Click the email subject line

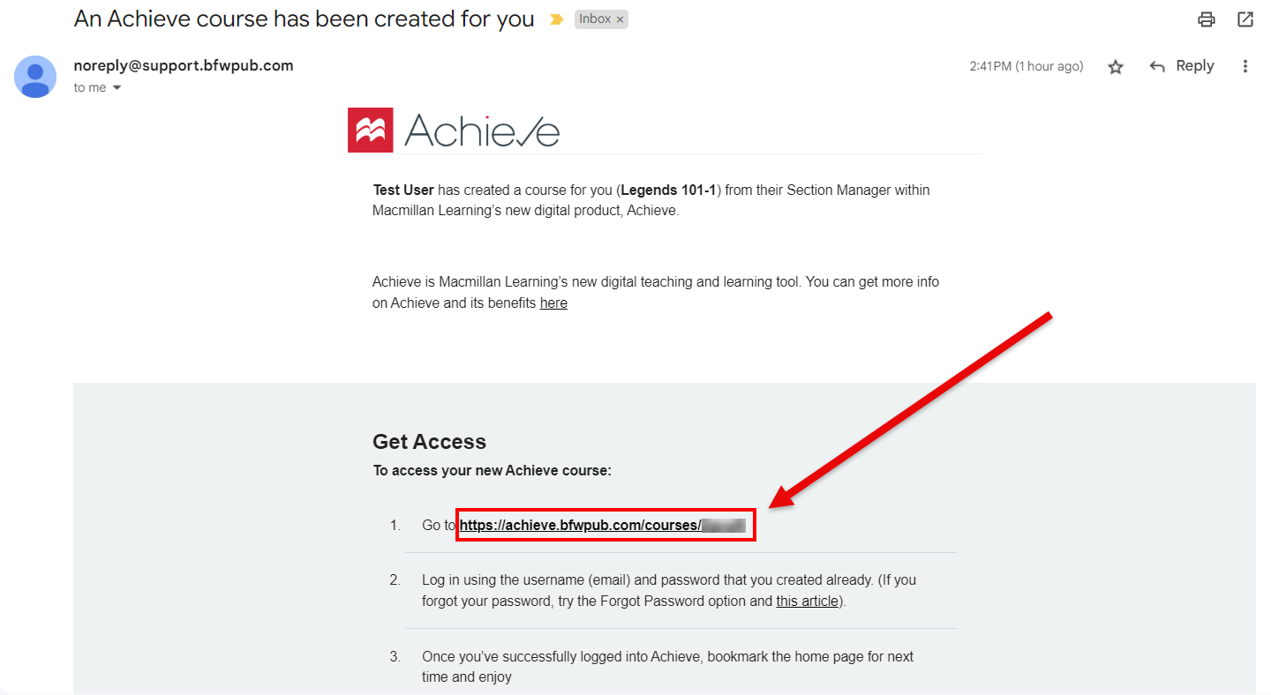click(305, 19)
